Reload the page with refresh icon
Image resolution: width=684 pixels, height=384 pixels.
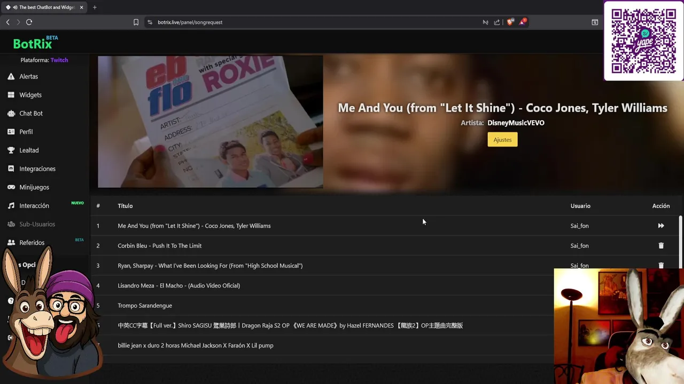[x=29, y=22]
